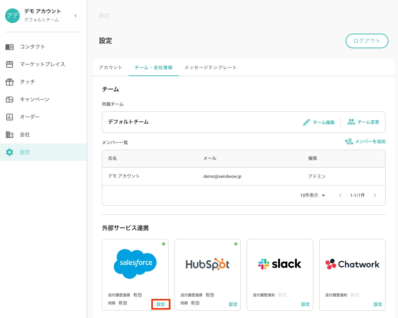Go to next page of members
The image size is (398, 318).
[x=375, y=195]
